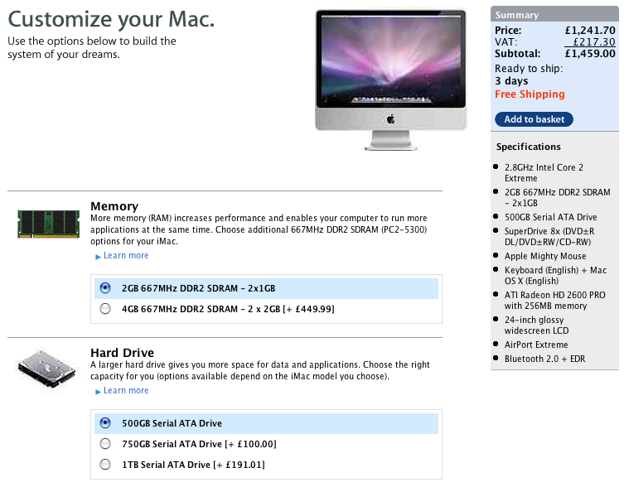Click 'Bluetooth 2.0 + EDR' specification
The image size is (629, 487).
544,359
